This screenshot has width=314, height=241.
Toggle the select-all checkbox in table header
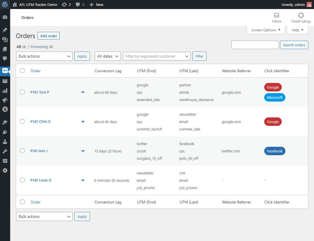[x=22, y=71]
